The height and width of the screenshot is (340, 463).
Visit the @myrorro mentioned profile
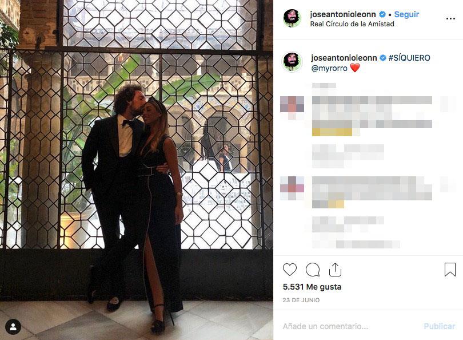click(x=329, y=68)
